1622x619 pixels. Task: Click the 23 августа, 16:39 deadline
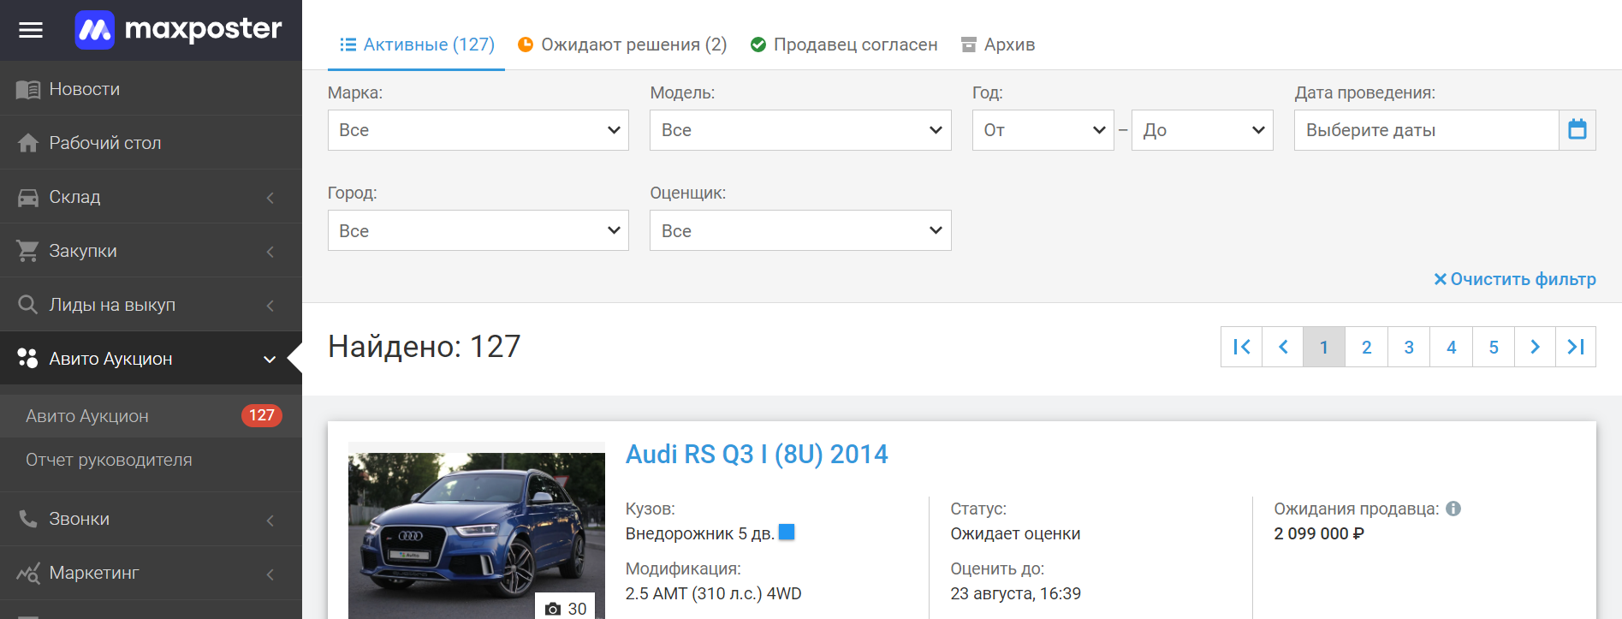(x=1015, y=593)
